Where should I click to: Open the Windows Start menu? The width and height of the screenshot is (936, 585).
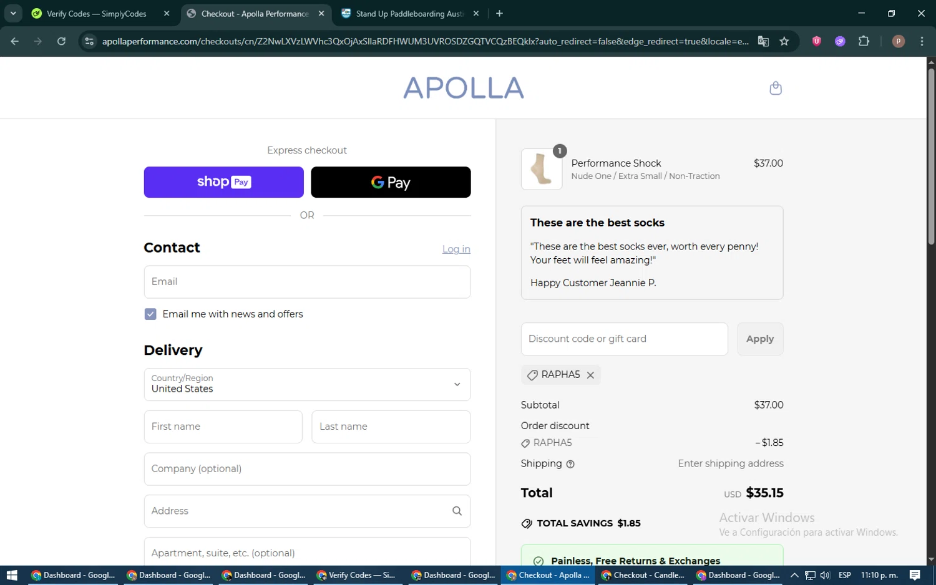tap(11, 575)
